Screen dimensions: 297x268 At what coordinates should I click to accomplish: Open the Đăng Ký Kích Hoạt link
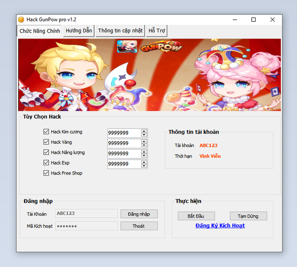coord(220,225)
